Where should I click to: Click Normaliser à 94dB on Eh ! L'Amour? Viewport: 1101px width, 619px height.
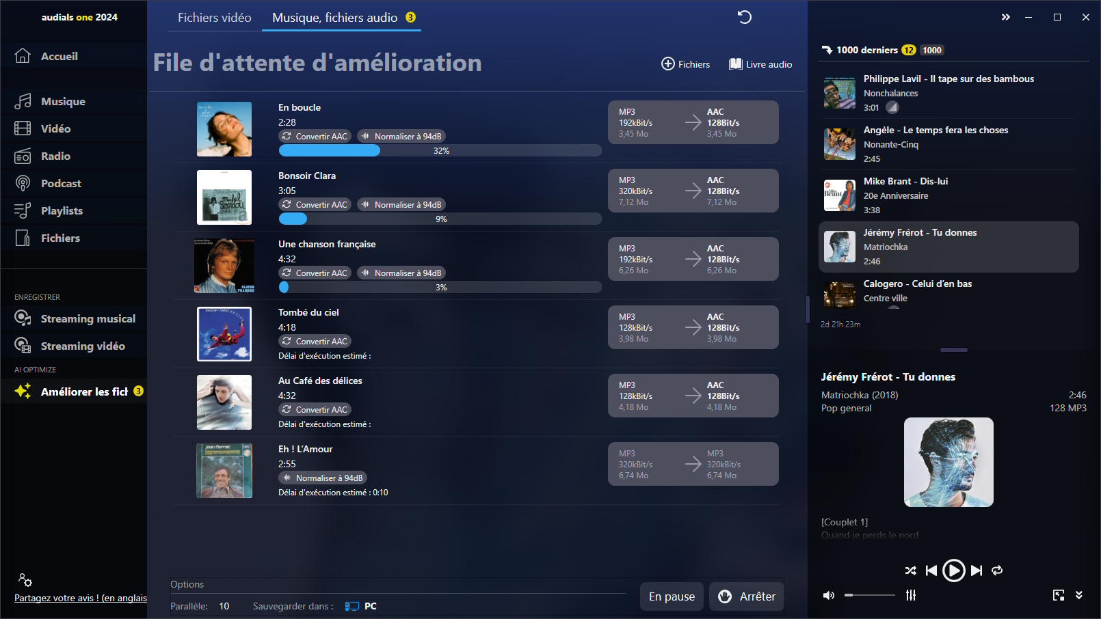point(323,478)
